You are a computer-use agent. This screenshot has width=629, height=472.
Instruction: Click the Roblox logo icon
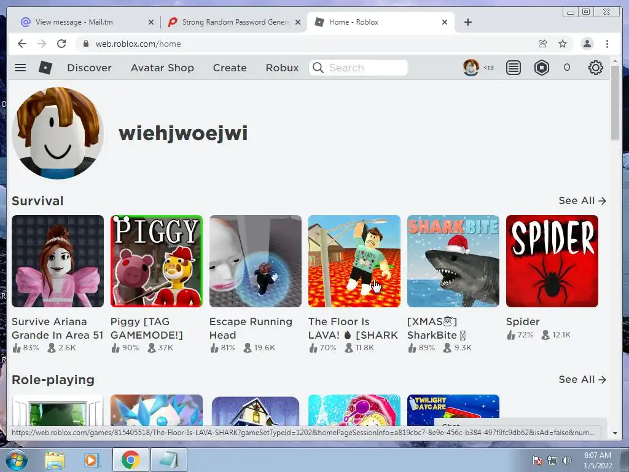45,68
